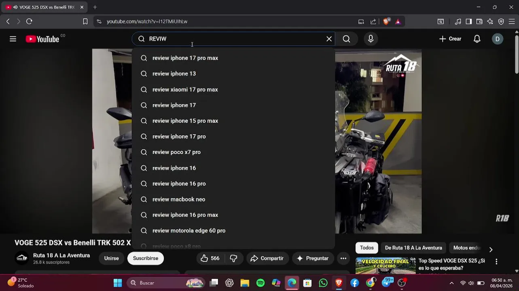Click the browser back arrow
The height and width of the screenshot is (291, 519).
pyautogui.click(x=8, y=21)
